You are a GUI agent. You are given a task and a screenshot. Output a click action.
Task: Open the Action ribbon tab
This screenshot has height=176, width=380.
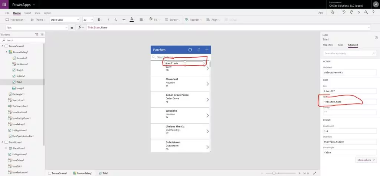pos(47,13)
